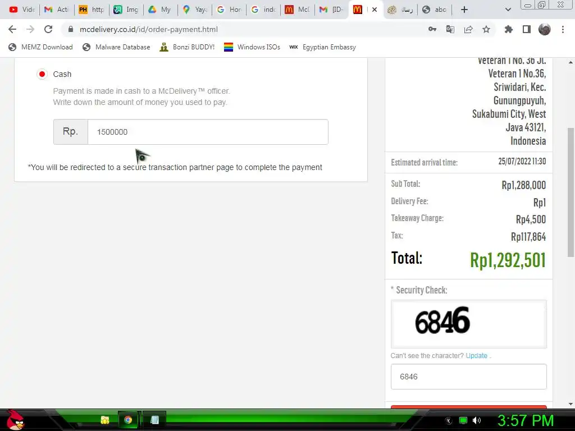Switch to the Img tab
This screenshot has height=431, width=575.
point(125,10)
